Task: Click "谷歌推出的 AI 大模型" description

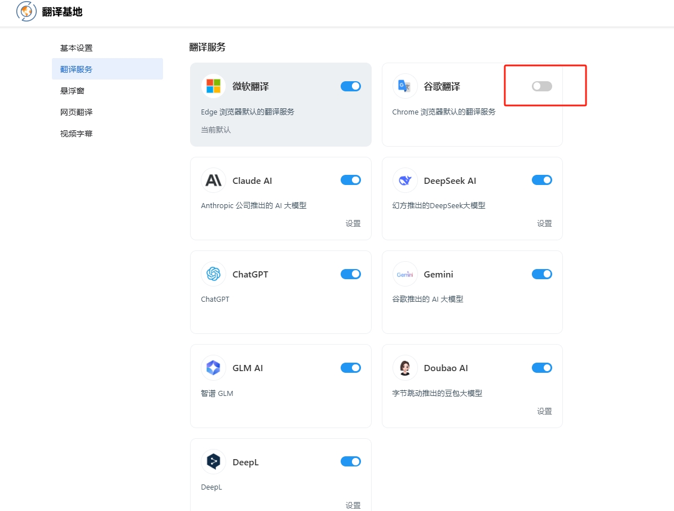Action: tap(428, 299)
